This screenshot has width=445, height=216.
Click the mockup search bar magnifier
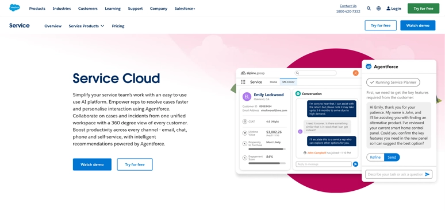tap(297, 73)
